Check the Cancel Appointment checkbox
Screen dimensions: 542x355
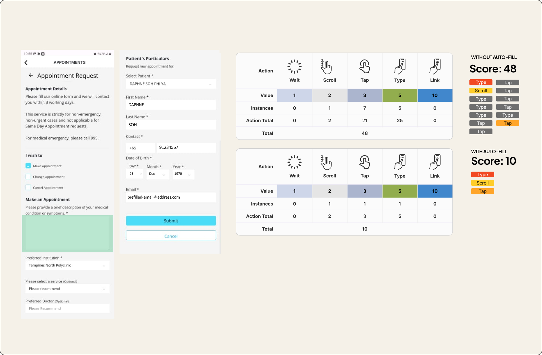[x=28, y=187]
